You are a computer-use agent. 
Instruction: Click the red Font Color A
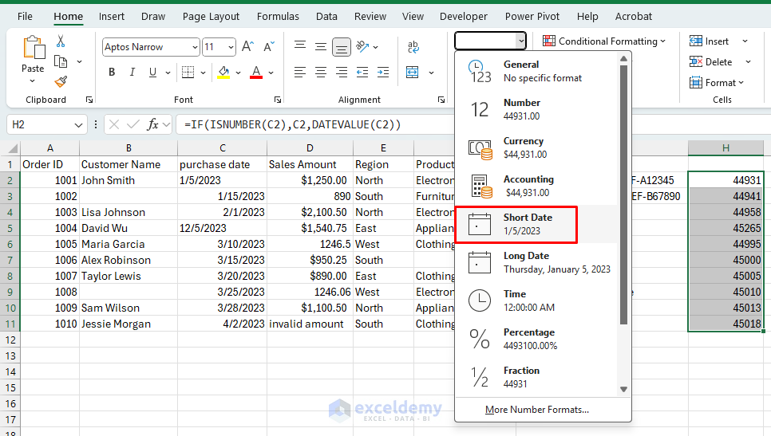pyautogui.click(x=256, y=73)
